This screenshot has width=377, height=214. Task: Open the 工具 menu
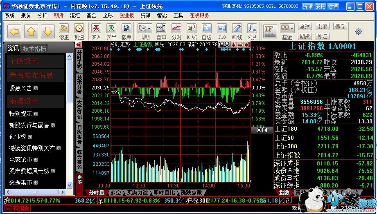coord(178,16)
